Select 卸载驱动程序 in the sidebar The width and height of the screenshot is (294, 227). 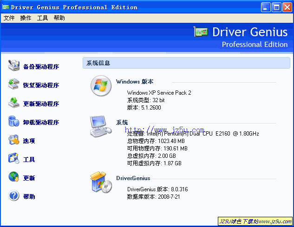(41, 122)
